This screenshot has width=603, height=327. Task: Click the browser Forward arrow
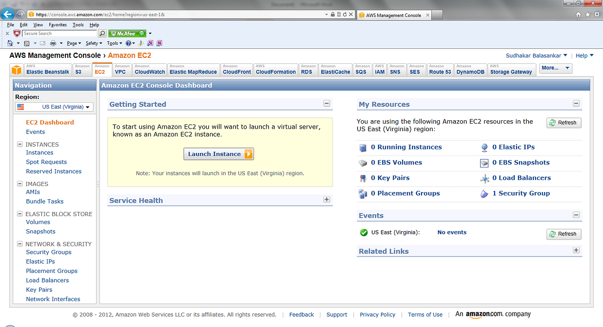pos(20,14)
